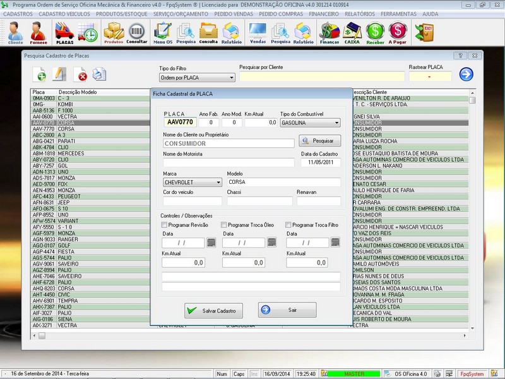Viewport: 505px width, 379px height.
Task: Open the CAIXA cash register icon
Action: (x=352, y=33)
